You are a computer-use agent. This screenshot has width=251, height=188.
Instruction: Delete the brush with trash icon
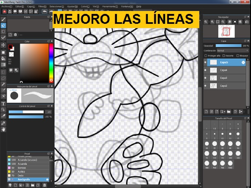[x=45, y=185]
